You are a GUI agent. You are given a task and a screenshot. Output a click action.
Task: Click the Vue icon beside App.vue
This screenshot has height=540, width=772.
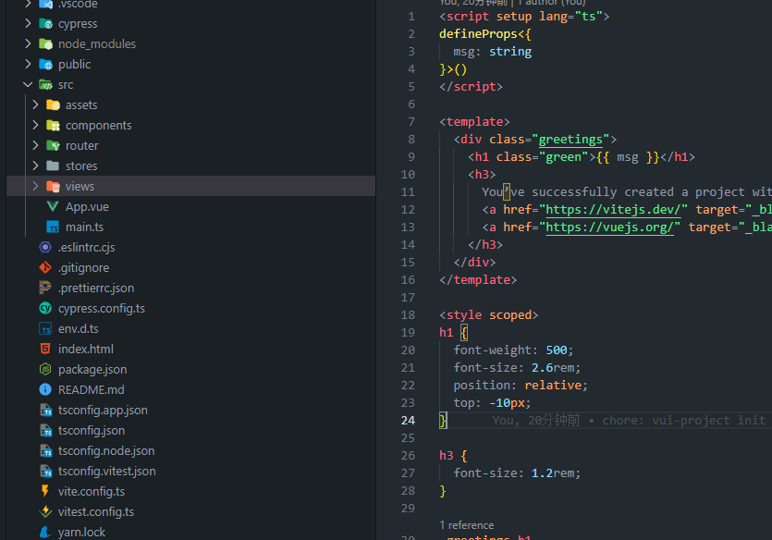(53, 207)
